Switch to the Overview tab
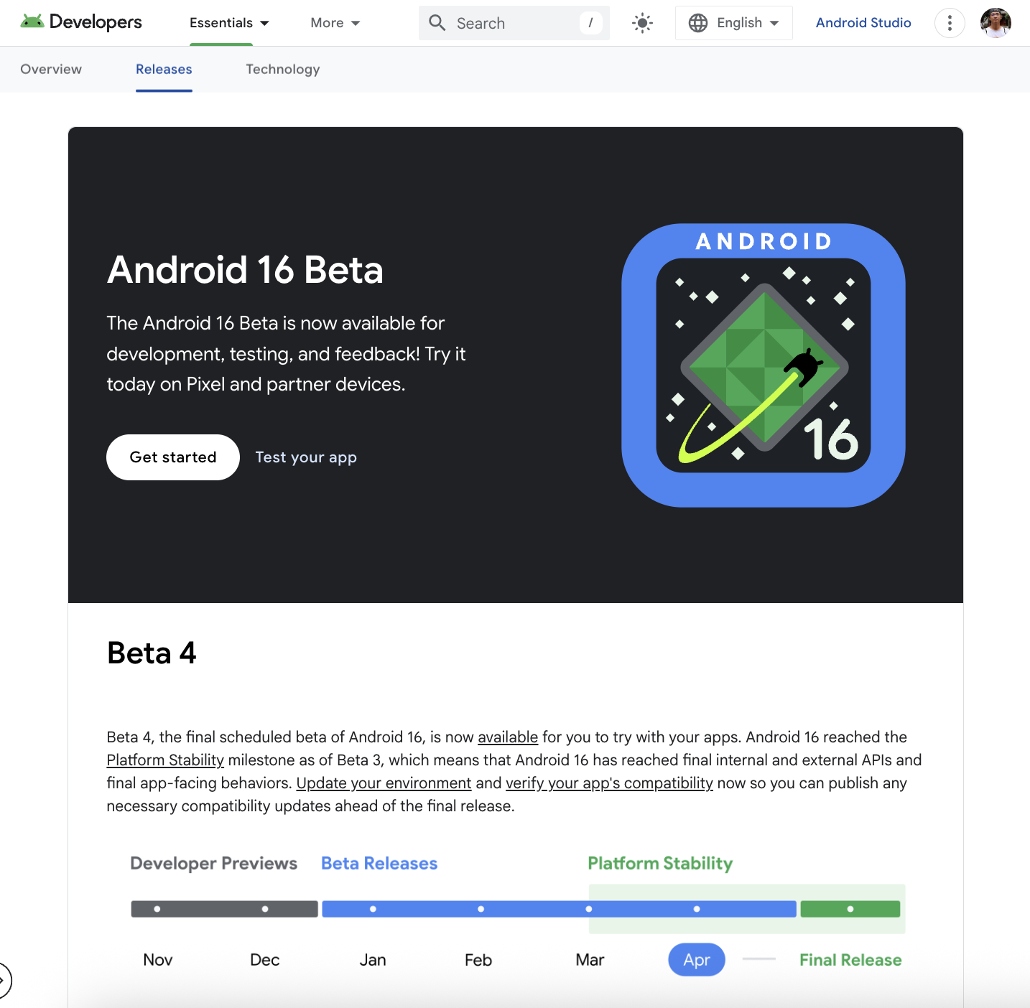The width and height of the screenshot is (1030, 1008). [51, 69]
